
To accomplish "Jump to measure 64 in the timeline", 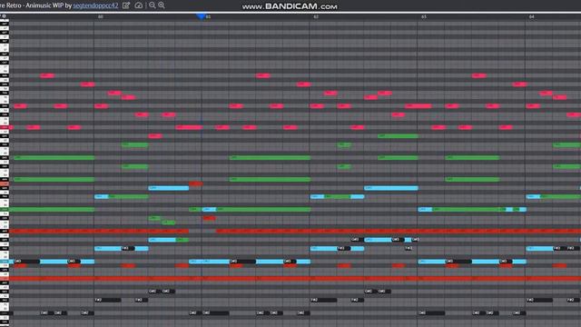I will coord(531,16).
